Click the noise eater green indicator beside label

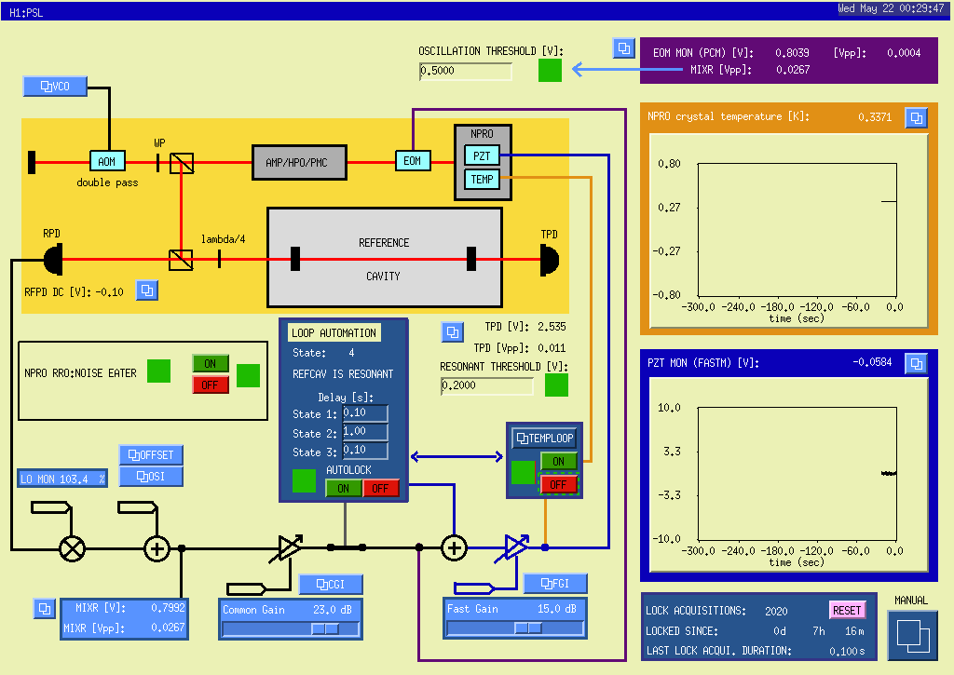[158, 371]
